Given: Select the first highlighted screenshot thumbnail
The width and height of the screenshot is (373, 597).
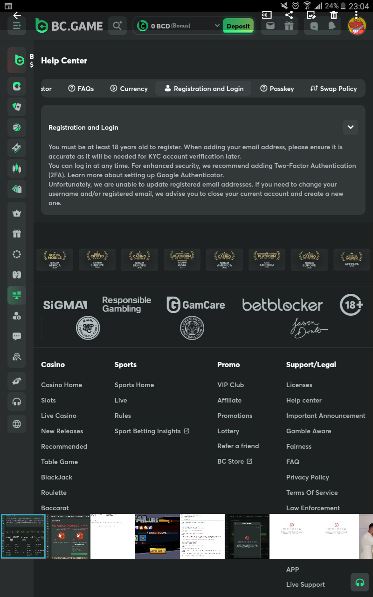Looking at the screenshot, I should pyautogui.click(x=23, y=536).
